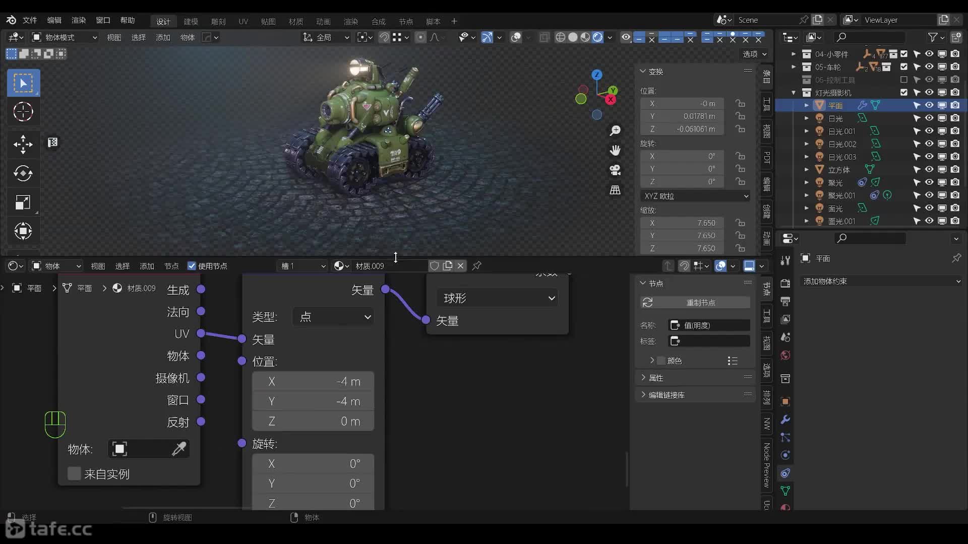Viewport: 968px width, 544px height.
Task: Hide the 日光.001 light in the outliner
Action: pos(929,131)
